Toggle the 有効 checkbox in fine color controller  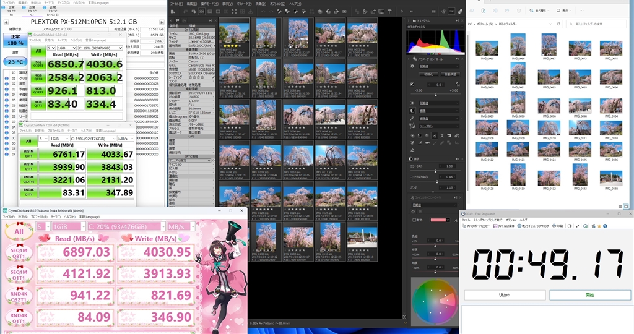click(414, 220)
